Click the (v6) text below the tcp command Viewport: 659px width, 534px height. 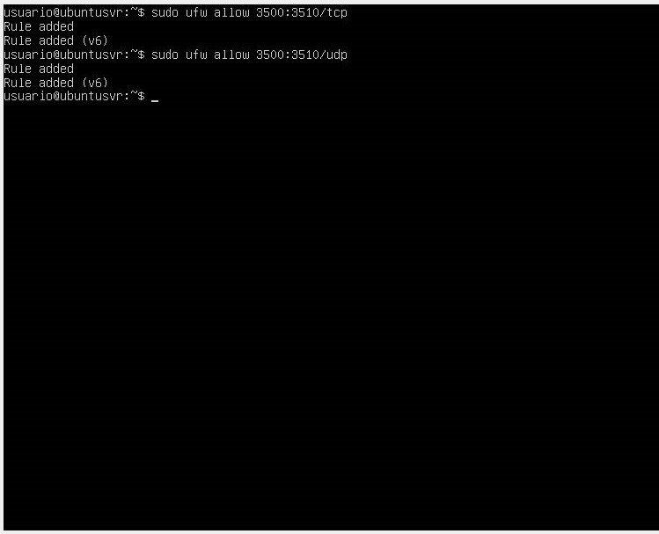[94, 40]
